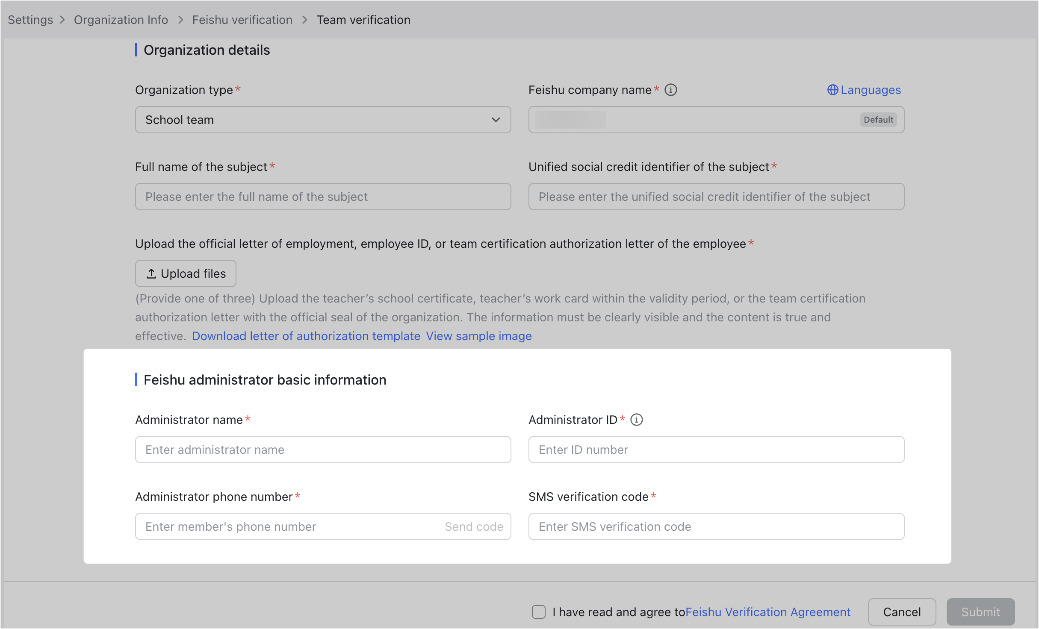The height and width of the screenshot is (629, 1039).
Task: Click the info icon beside Feishu company name
Action: coord(671,90)
